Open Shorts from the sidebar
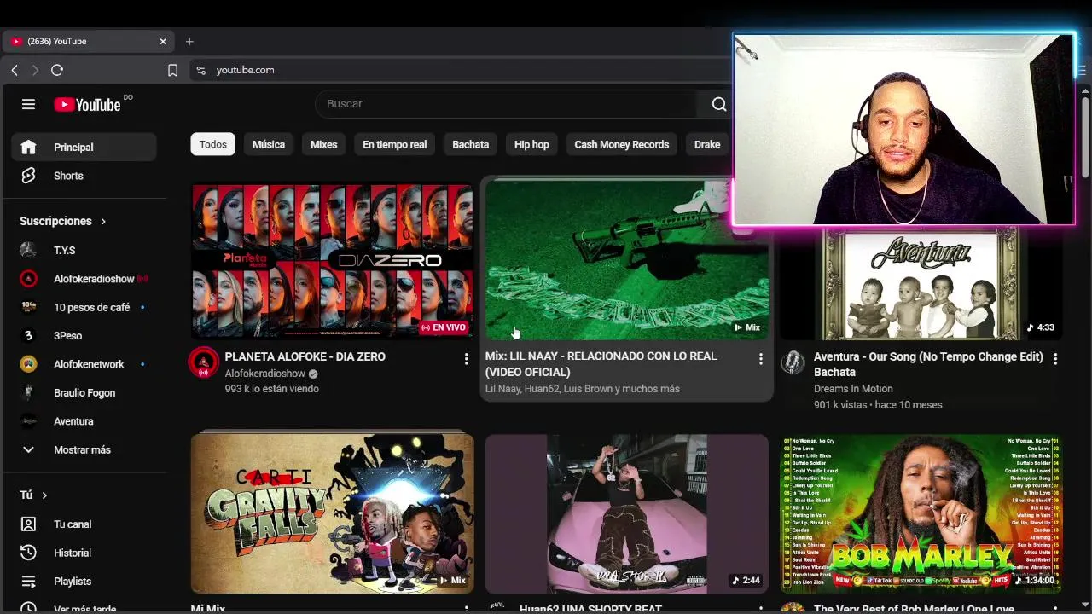This screenshot has height=614, width=1092. pos(84,176)
